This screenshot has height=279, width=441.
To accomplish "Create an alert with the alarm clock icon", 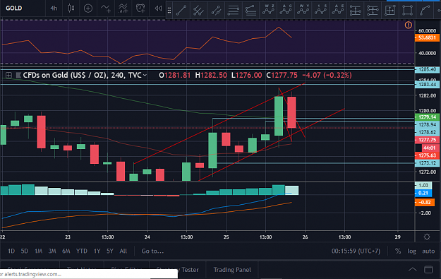I will tap(140, 8).
